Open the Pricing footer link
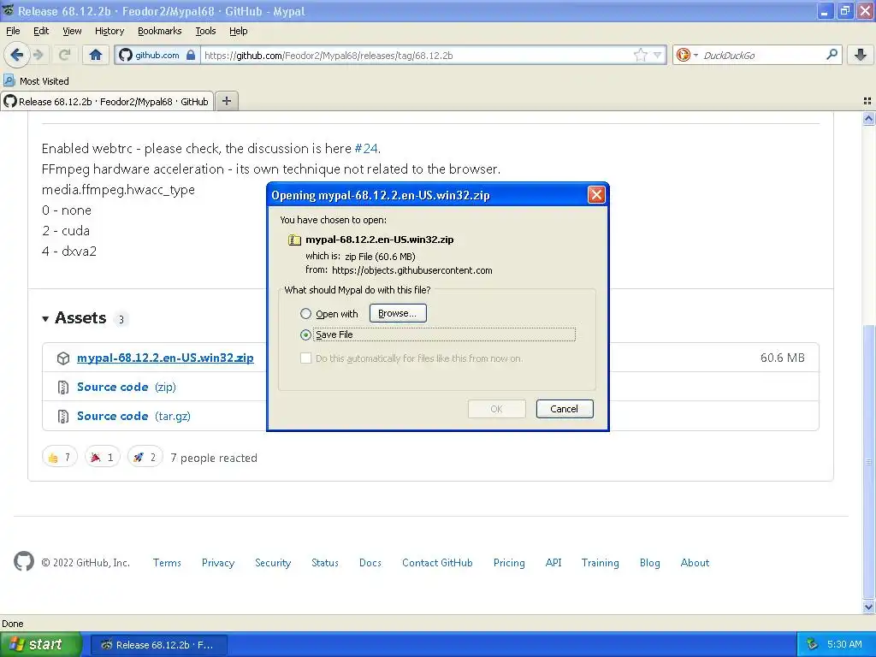876x657 pixels. [x=509, y=563]
